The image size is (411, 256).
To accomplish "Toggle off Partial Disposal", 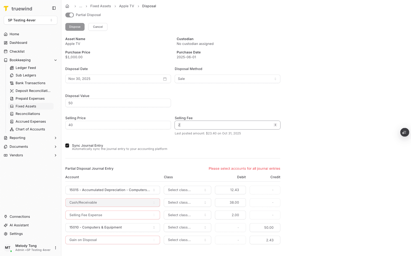I will 69,15.
